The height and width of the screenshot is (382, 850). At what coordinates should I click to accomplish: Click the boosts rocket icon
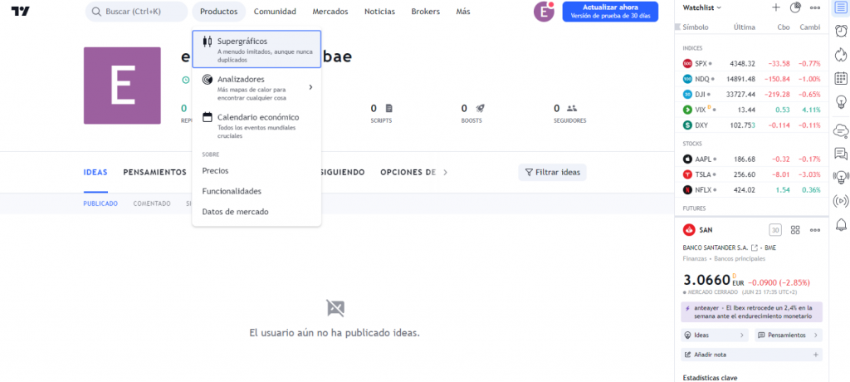pos(480,108)
